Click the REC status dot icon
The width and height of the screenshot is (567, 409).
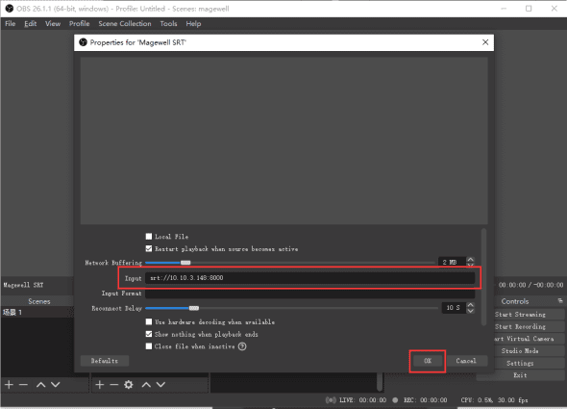point(395,400)
